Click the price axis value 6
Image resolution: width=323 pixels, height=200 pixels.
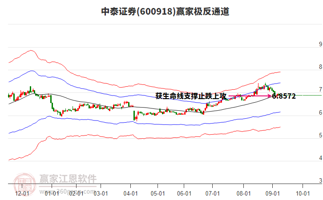pyautogui.click(x=320, y=112)
